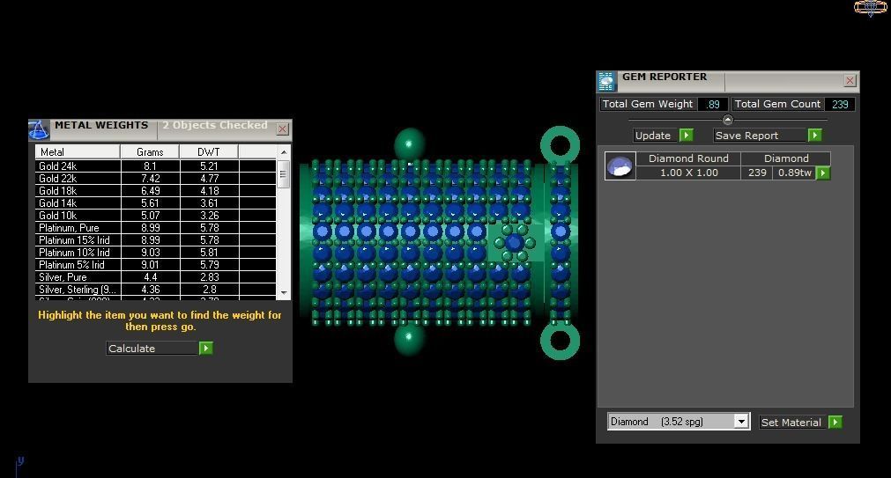Image resolution: width=891 pixels, height=478 pixels.
Task: Click the GEM REPORTER title
Action: coord(665,77)
